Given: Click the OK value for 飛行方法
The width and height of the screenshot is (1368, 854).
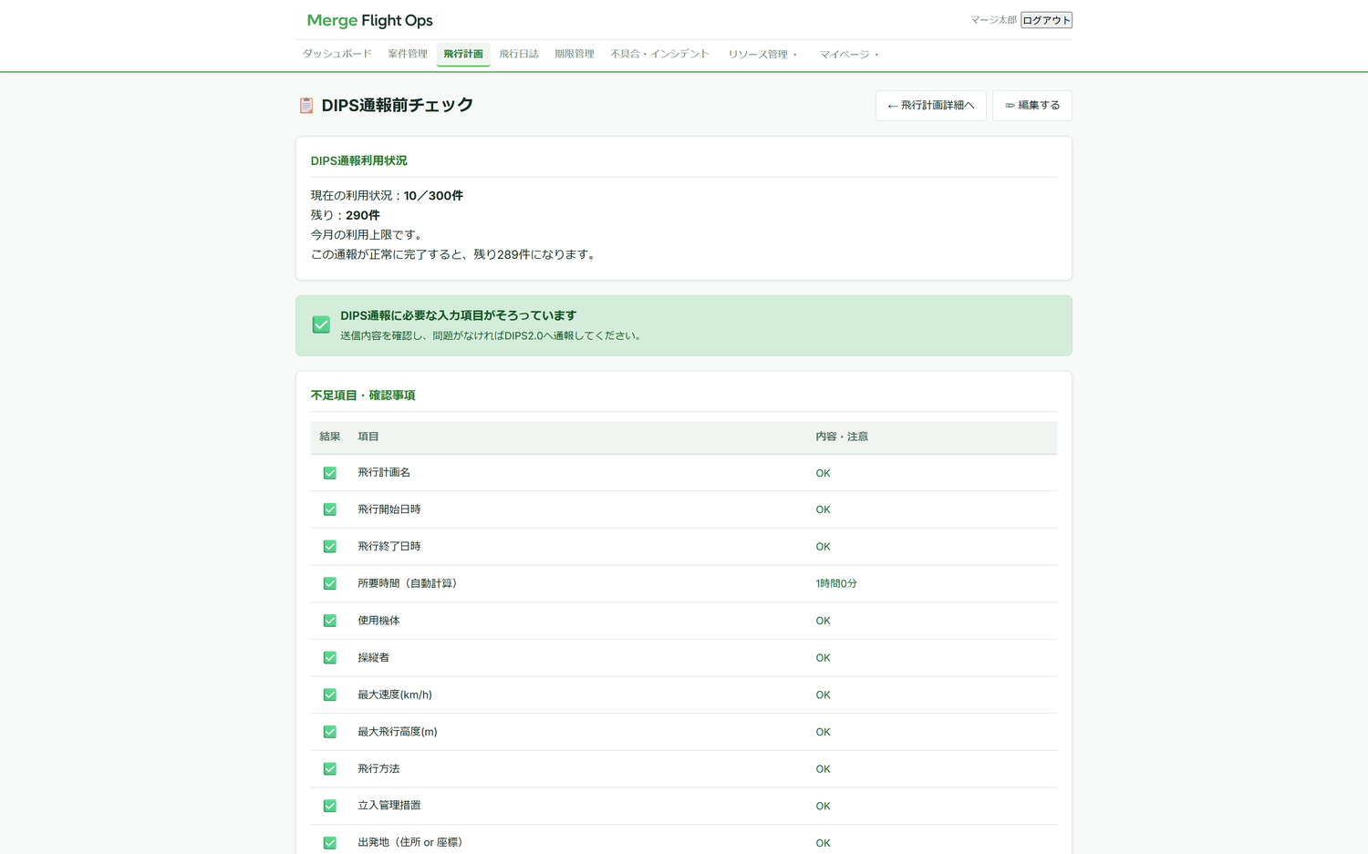Looking at the screenshot, I should tap(823, 769).
